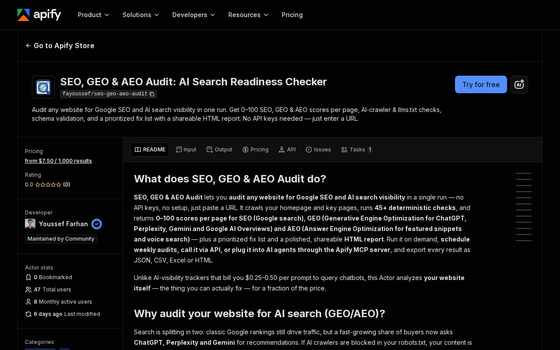Open Youssef Farhan developer profile
560x350 pixels.
tap(63, 224)
